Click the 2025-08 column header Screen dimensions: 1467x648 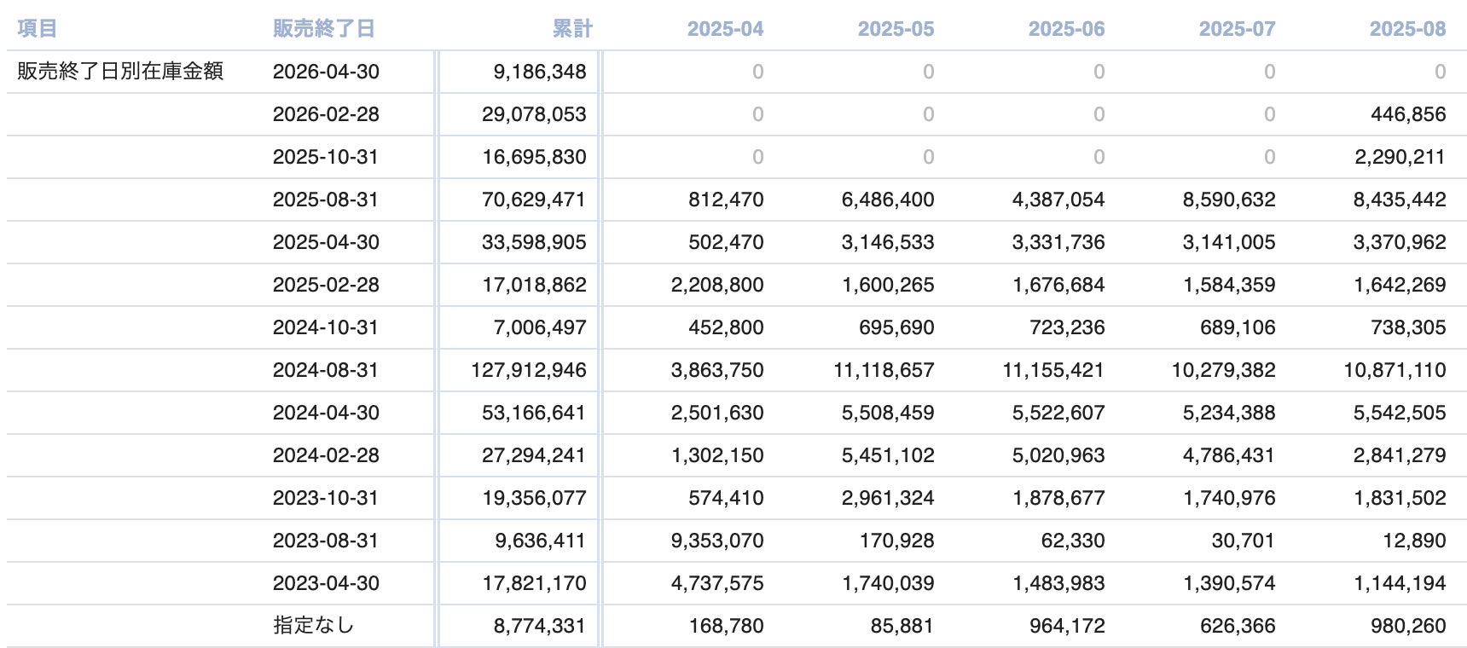click(1407, 29)
